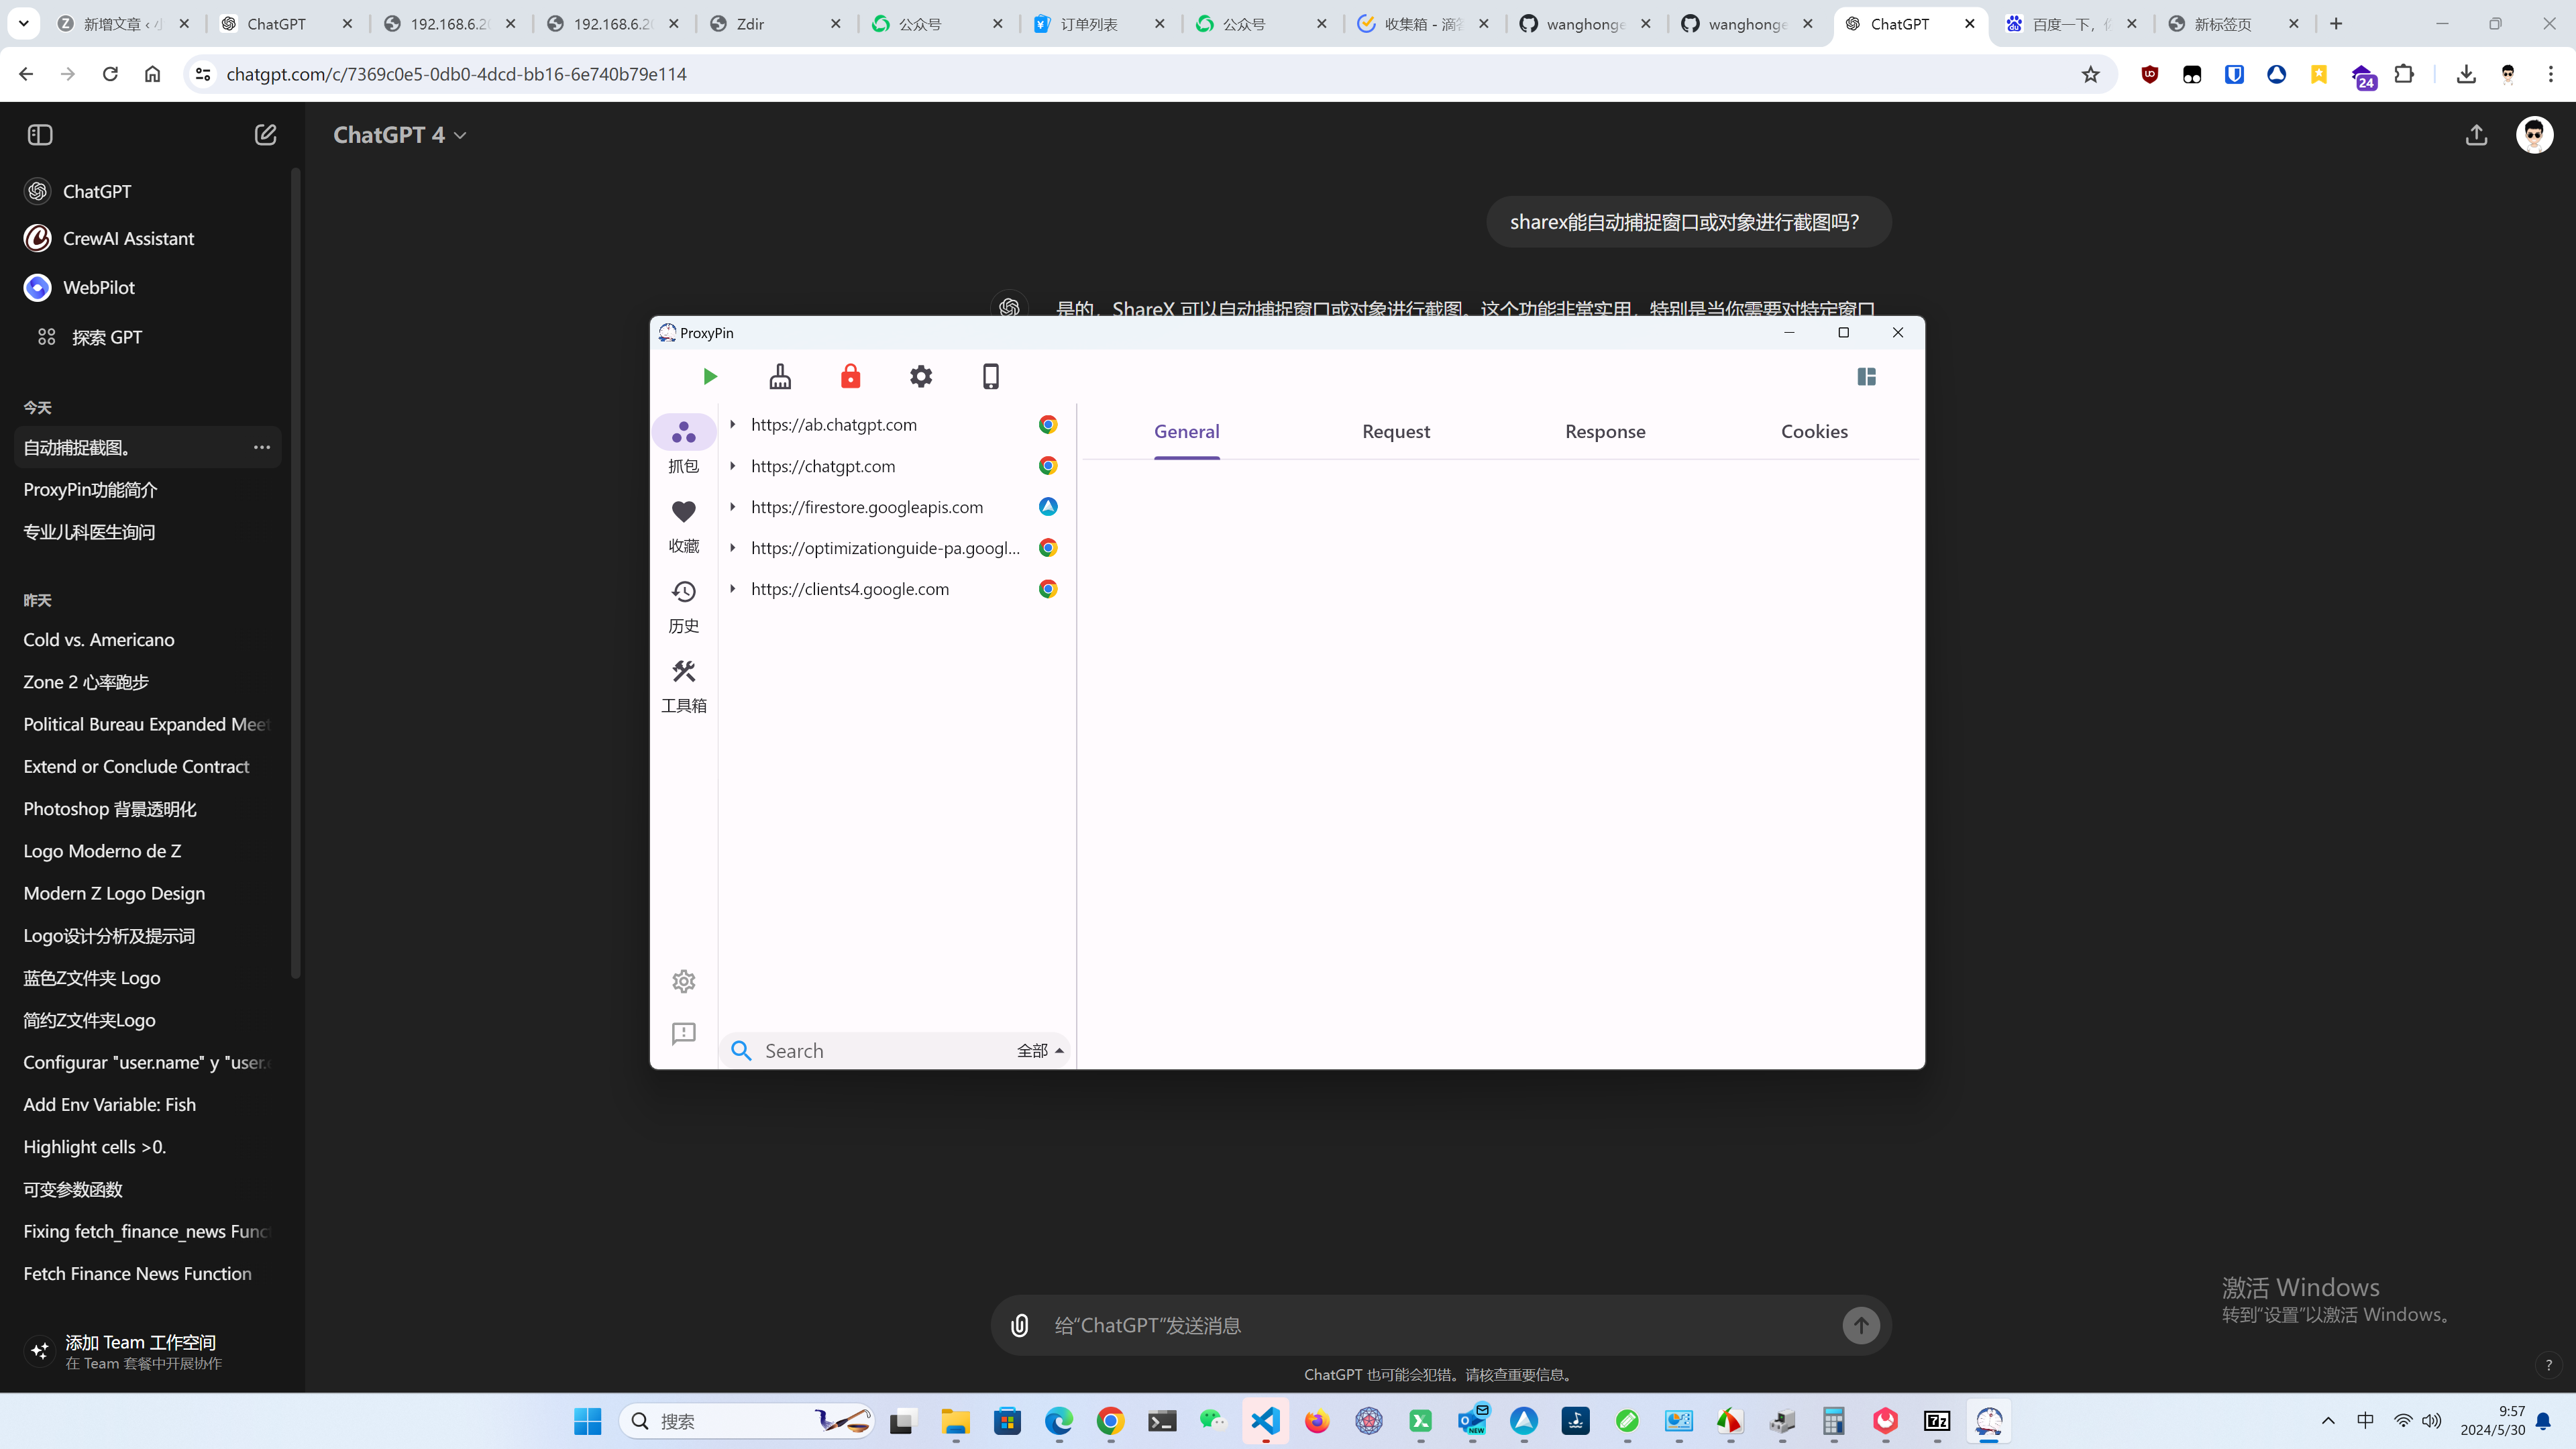The image size is (2576, 1449).
Task: Open the ProxyPin feedback icon
Action: pyautogui.click(x=684, y=1033)
